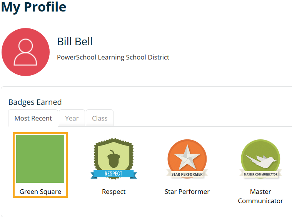Click the STAR PERFORMER ribbon banner

coord(187,174)
